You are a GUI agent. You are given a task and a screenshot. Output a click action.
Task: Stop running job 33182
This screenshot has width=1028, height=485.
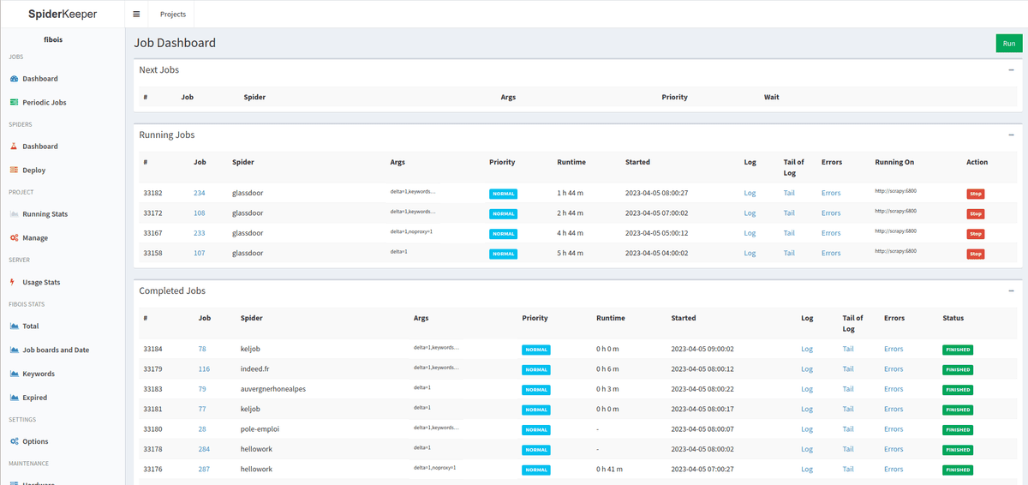pos(976,194)
